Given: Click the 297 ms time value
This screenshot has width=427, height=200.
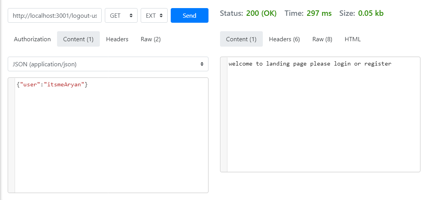Looking at the screenshot, I should point(319,13).
